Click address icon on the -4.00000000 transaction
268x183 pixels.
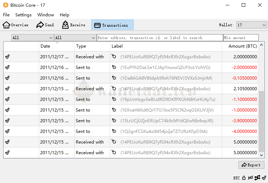coord(114,131)
